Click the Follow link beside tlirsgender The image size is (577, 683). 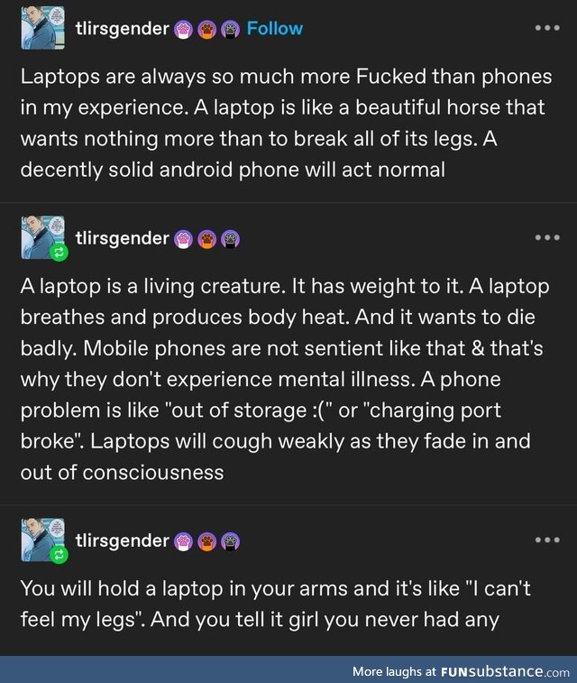[x=275, y=28]
